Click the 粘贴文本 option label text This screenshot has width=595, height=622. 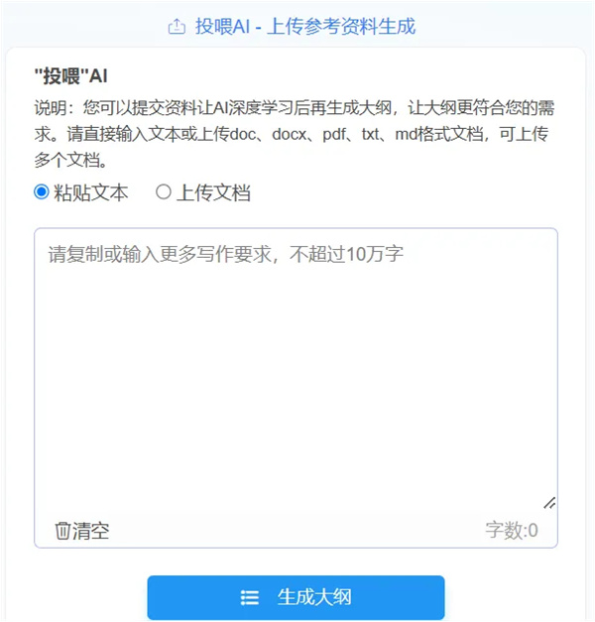[x=91, y=192]
